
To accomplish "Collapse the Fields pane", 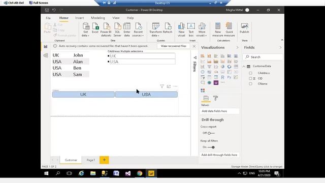I will point(280,47).
